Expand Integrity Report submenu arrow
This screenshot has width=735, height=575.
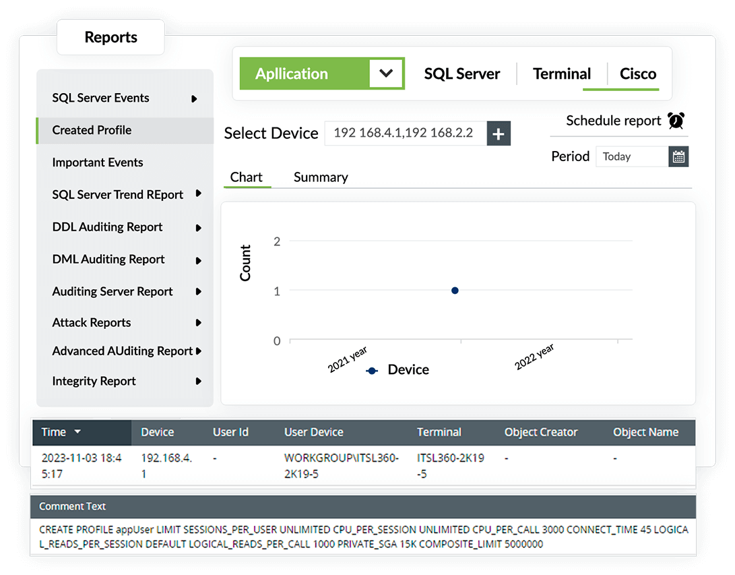tap(198, 382)
